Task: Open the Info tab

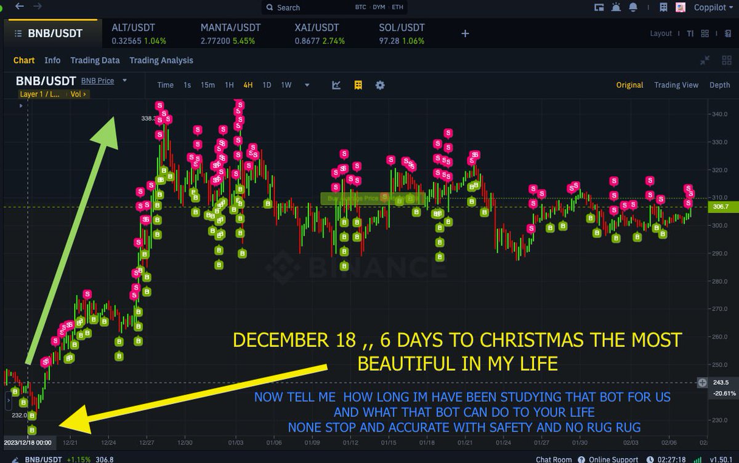Action: pos(52,60)
